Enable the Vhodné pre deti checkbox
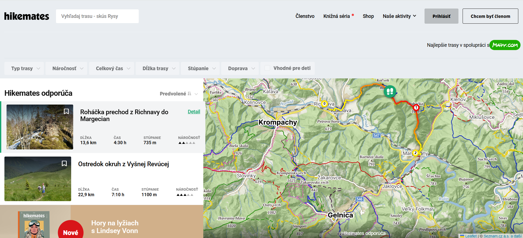This screenshot has height=238, width=523. (267, 68)
